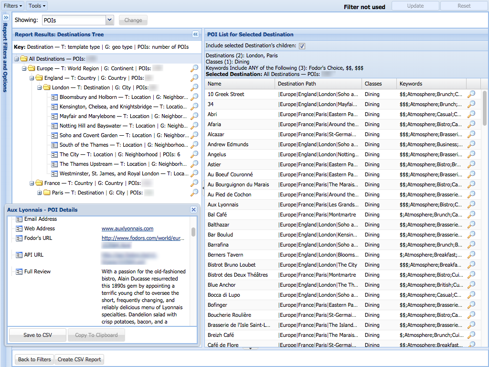Open POI details magnifier for Andrew Edmunds

[471, 144]
